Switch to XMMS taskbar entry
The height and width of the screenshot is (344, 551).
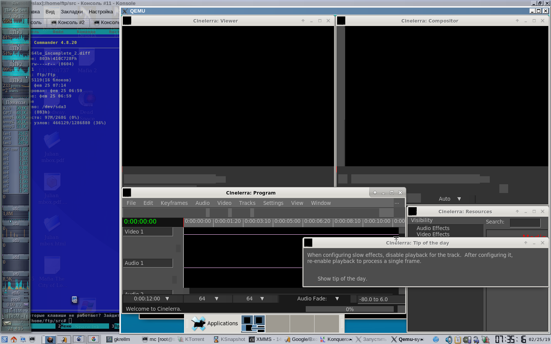(x=265, y=339)
